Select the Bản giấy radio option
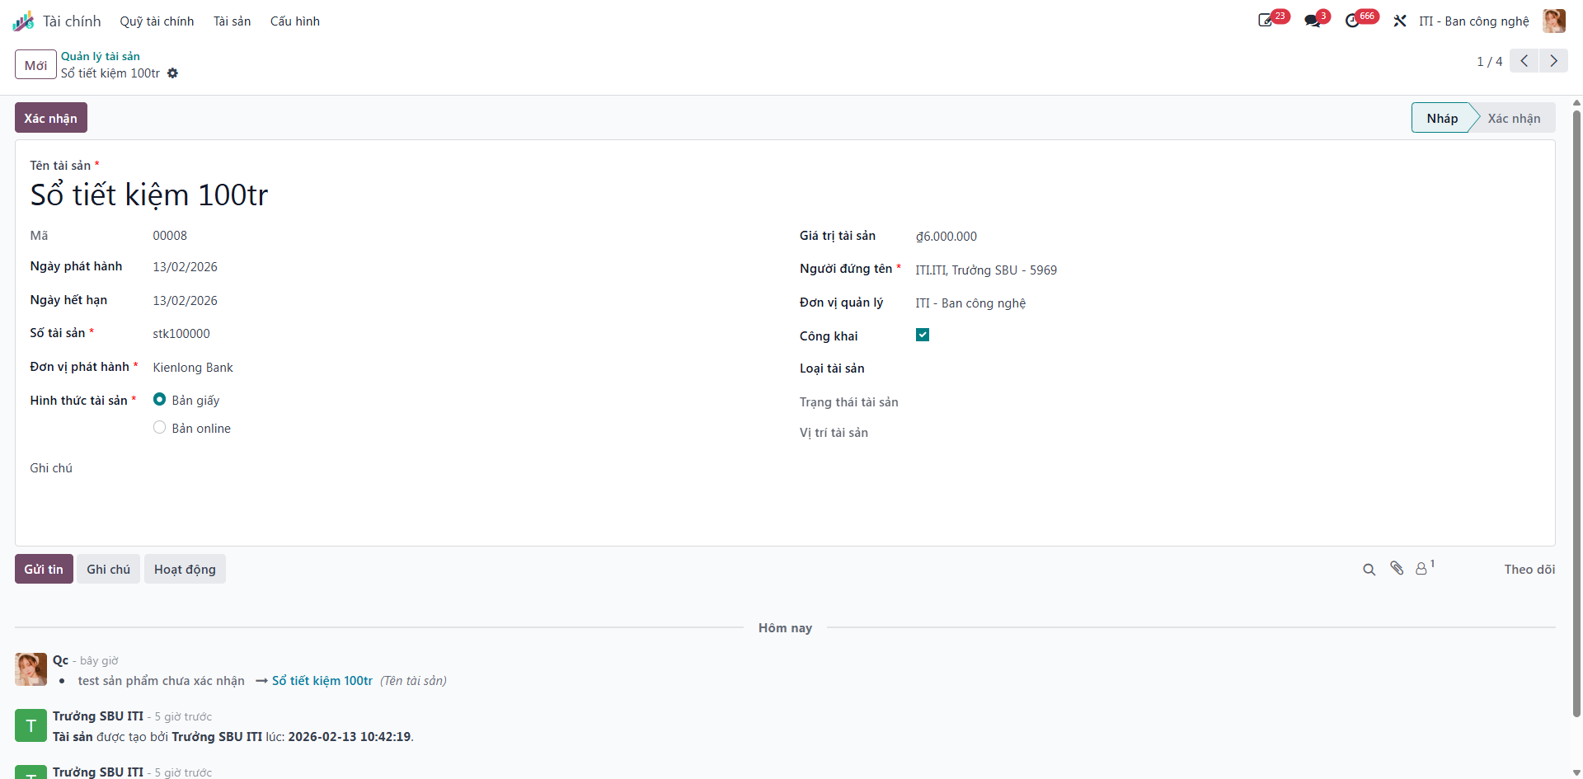This screenshot has height=779, width=1583. (160, 399)
